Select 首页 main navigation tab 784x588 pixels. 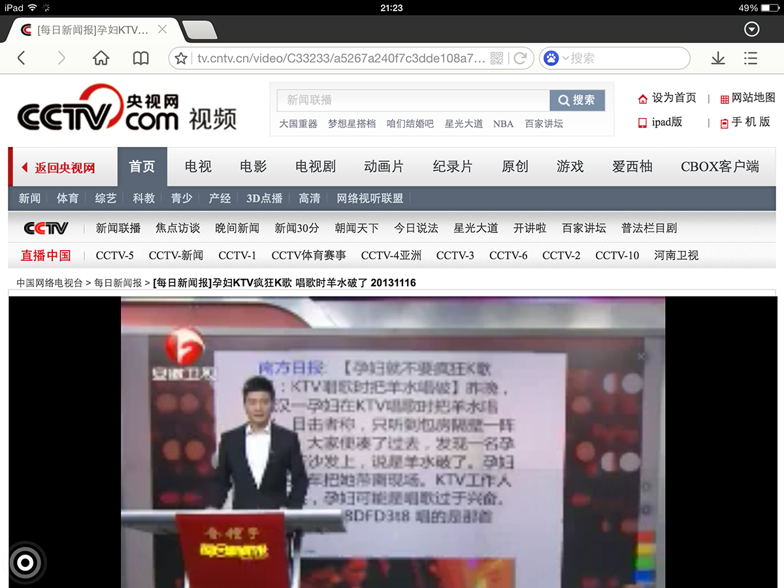142,167
